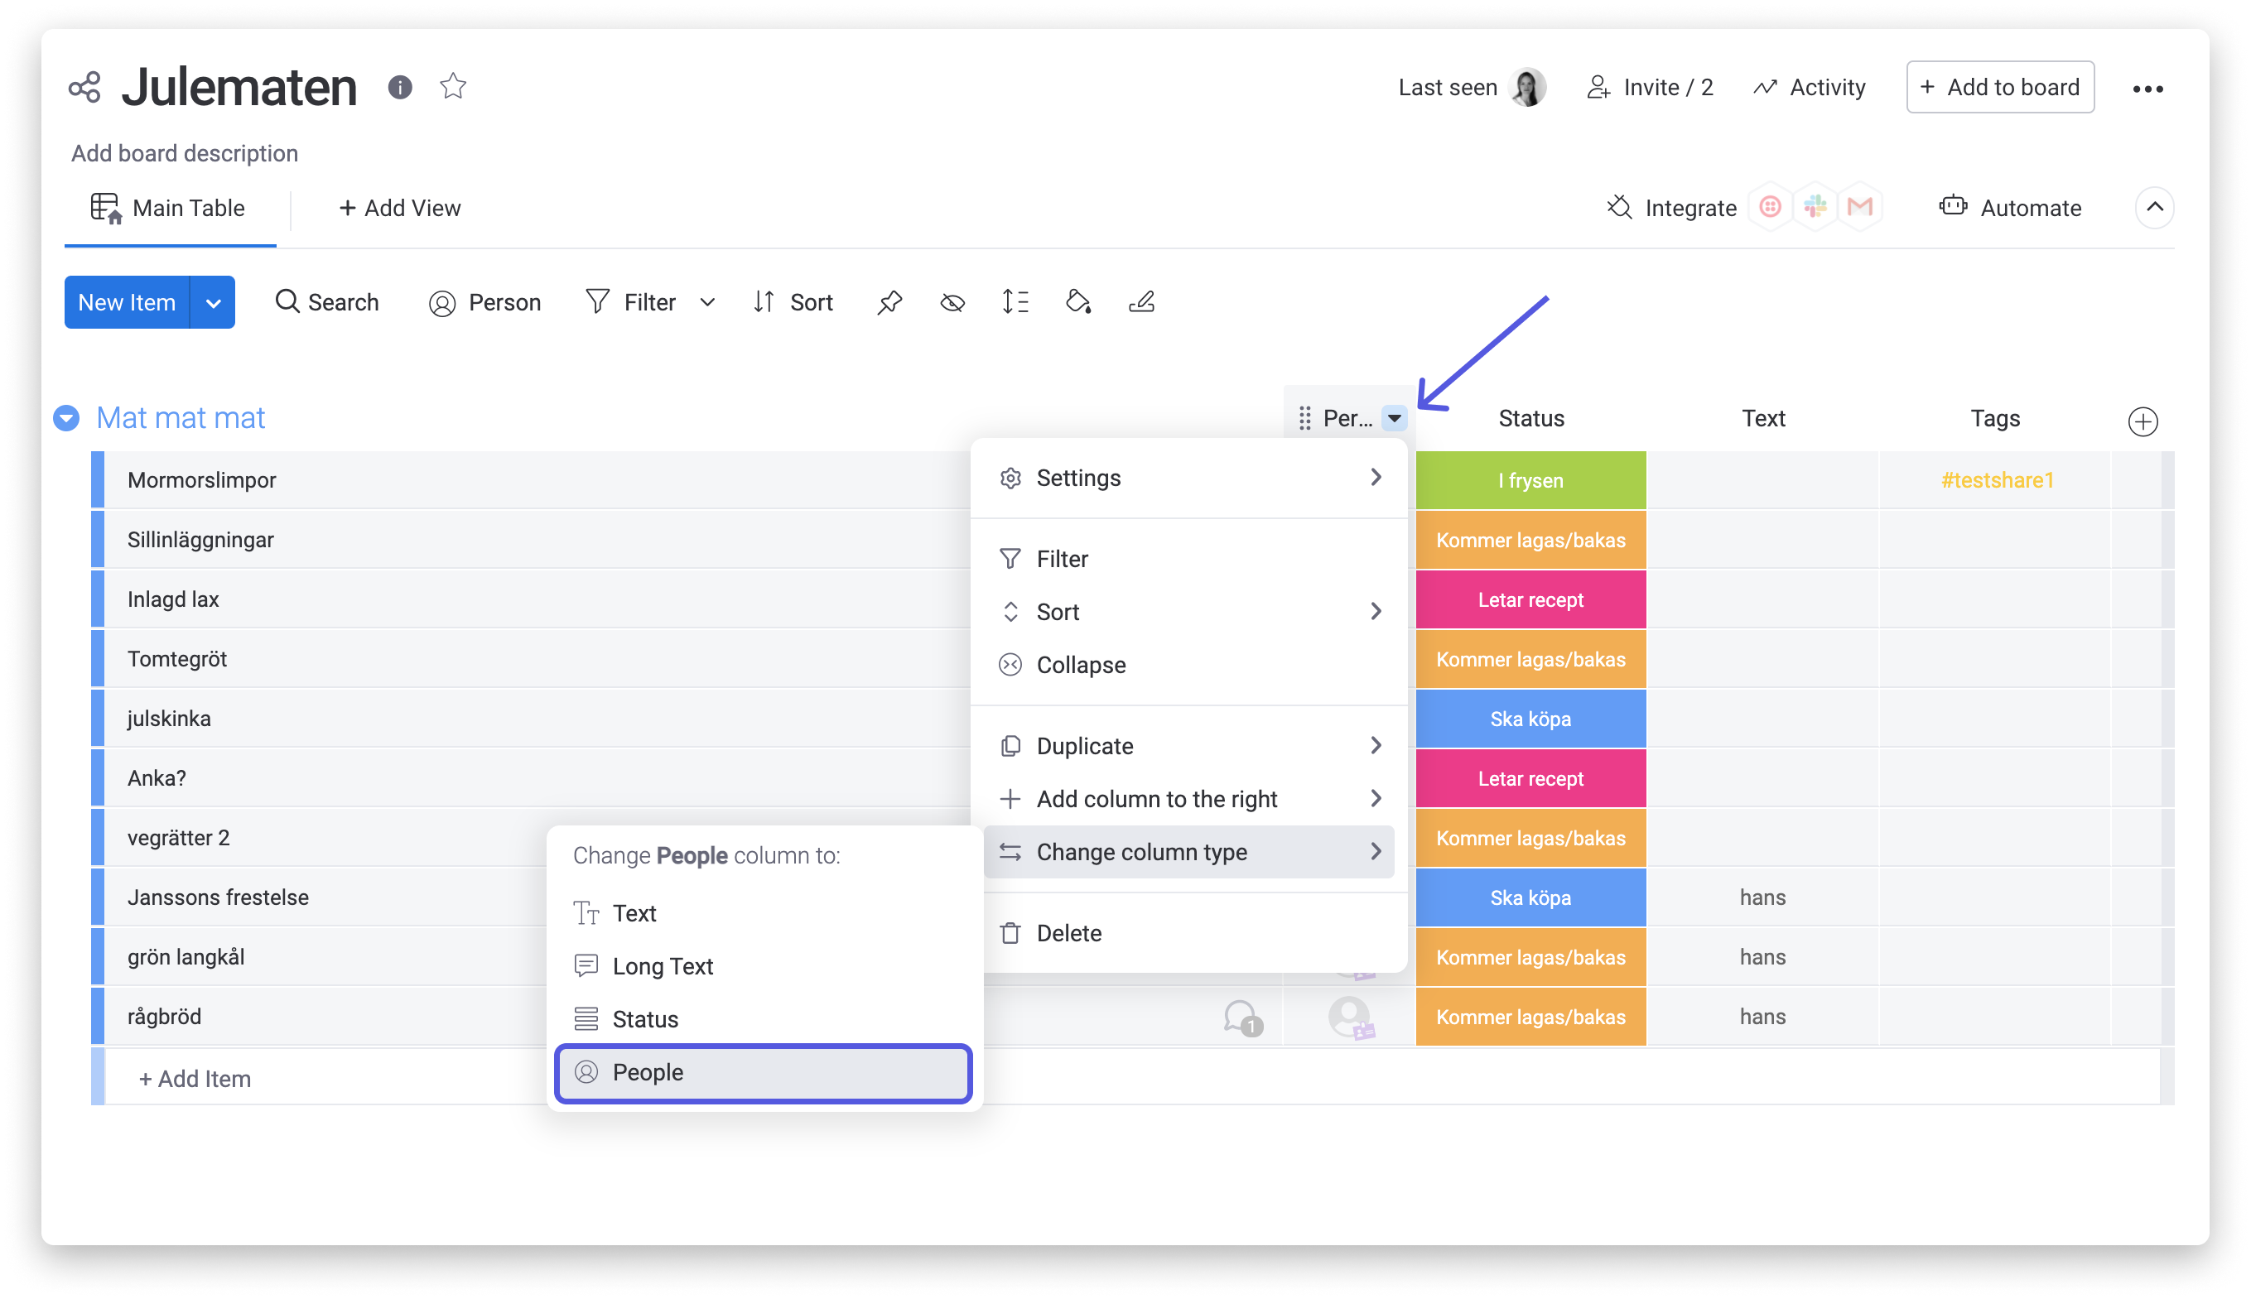Open the Activity log
Viewport: 2251px width, 1299px height.
[1810, 88]
